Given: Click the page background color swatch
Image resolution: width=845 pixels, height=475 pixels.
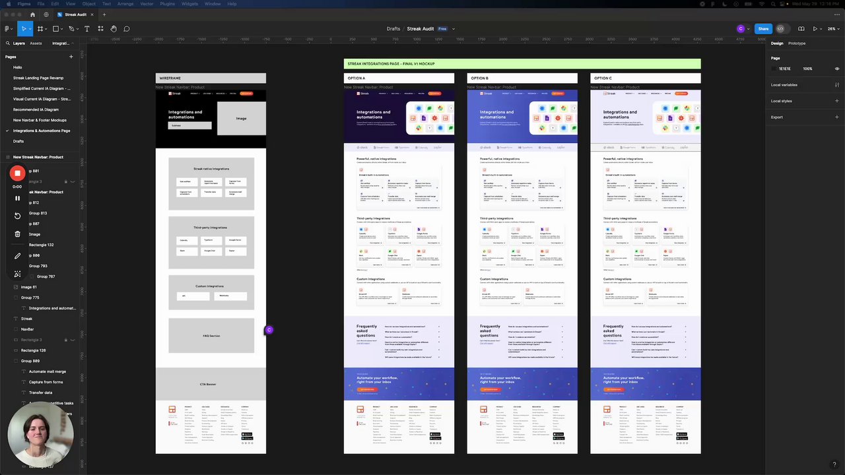Looking at the screenshot, I should point(775,69).
